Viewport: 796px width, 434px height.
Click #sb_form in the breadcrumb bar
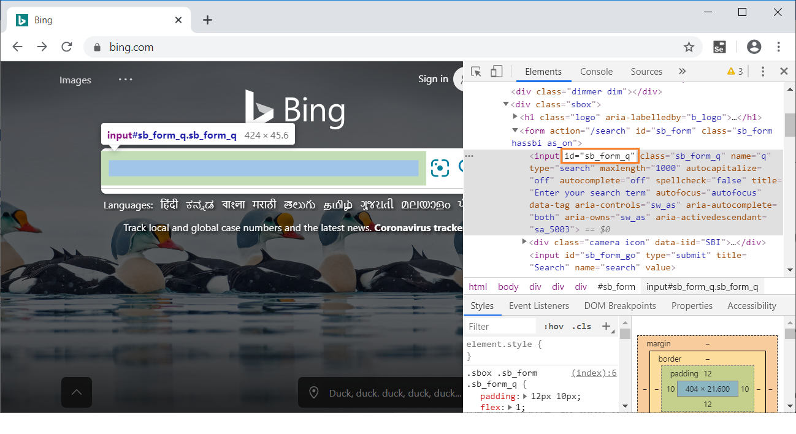[616, 287]
